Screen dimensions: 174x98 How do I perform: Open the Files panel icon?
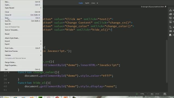(x=170, y=10)
